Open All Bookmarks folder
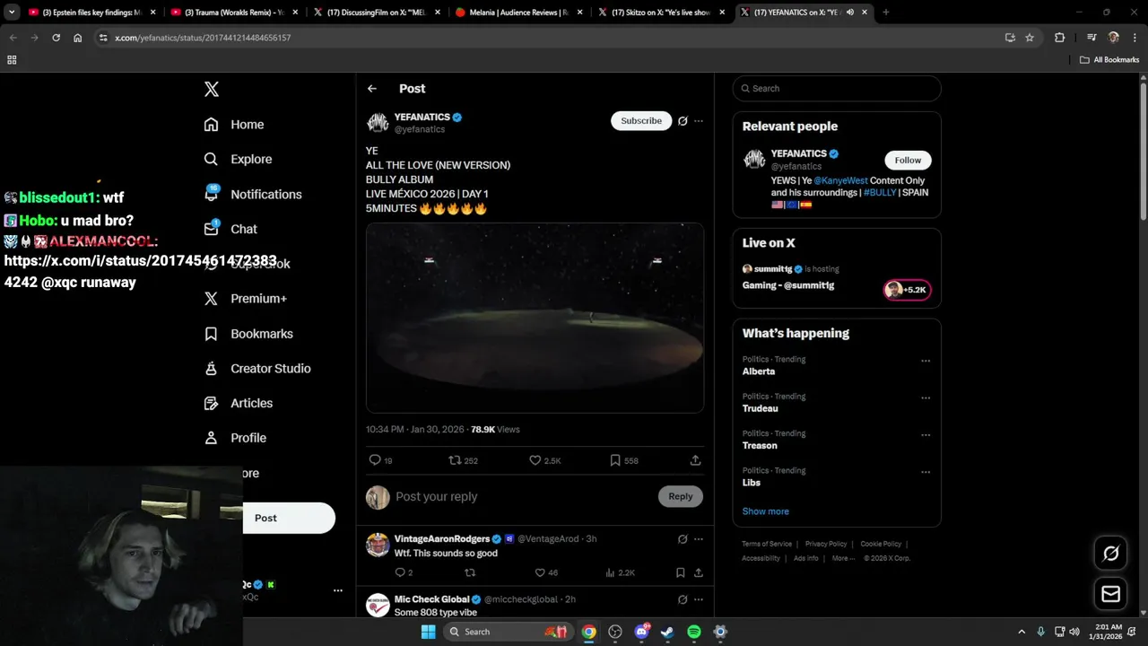 1109,60
